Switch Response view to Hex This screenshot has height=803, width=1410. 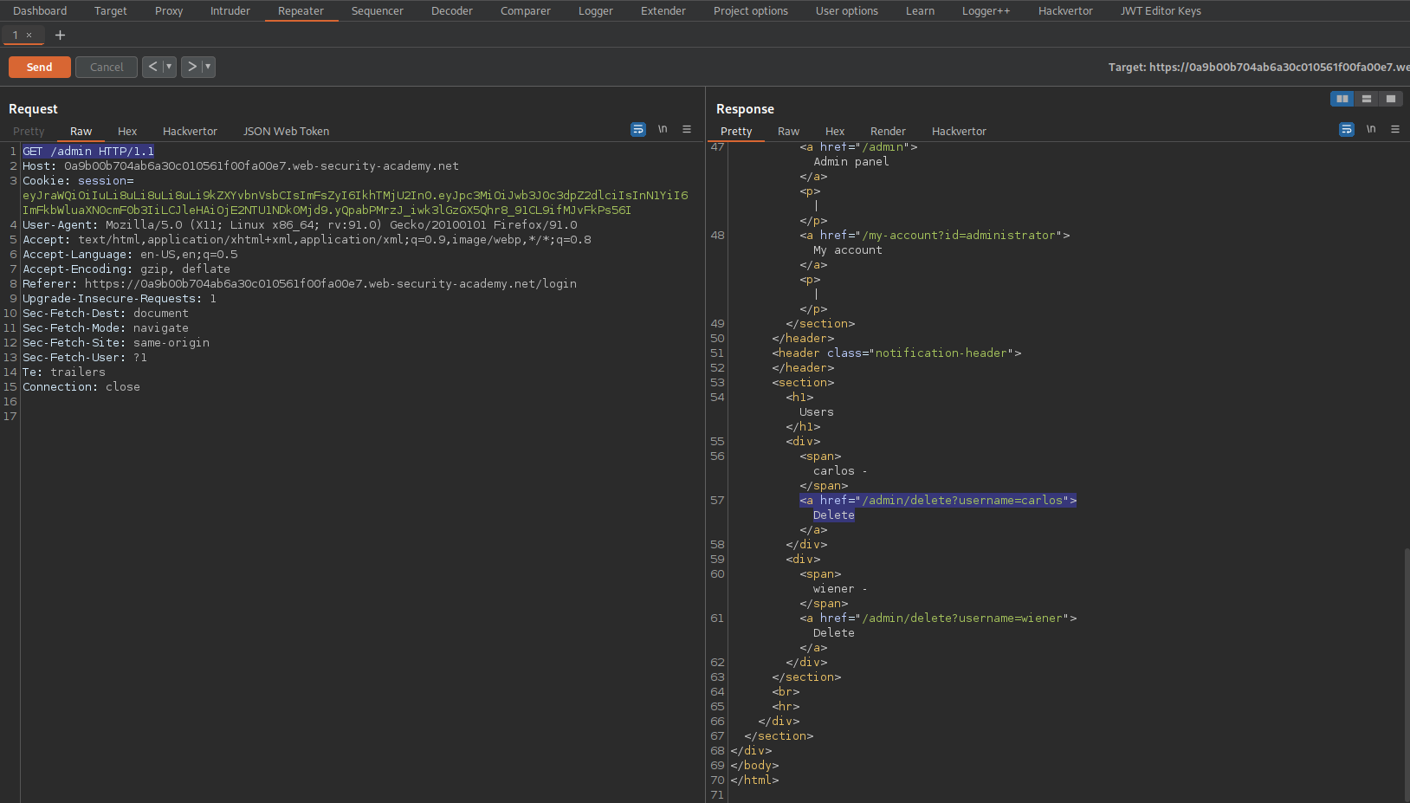[835, 132]
